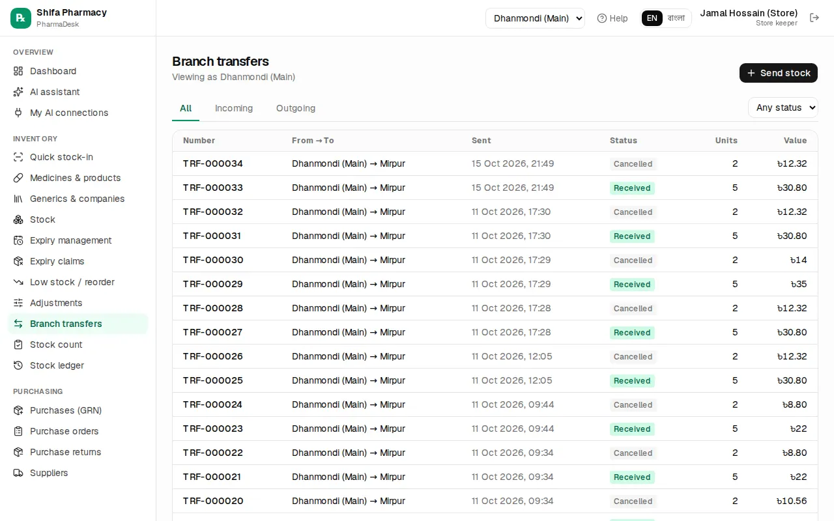Open the Dashboard icon in sidebar
Screen dimensions: 834x521
(18, 71)
